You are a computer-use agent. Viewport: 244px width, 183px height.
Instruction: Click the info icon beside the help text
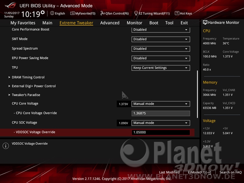(x=6, y=146)
